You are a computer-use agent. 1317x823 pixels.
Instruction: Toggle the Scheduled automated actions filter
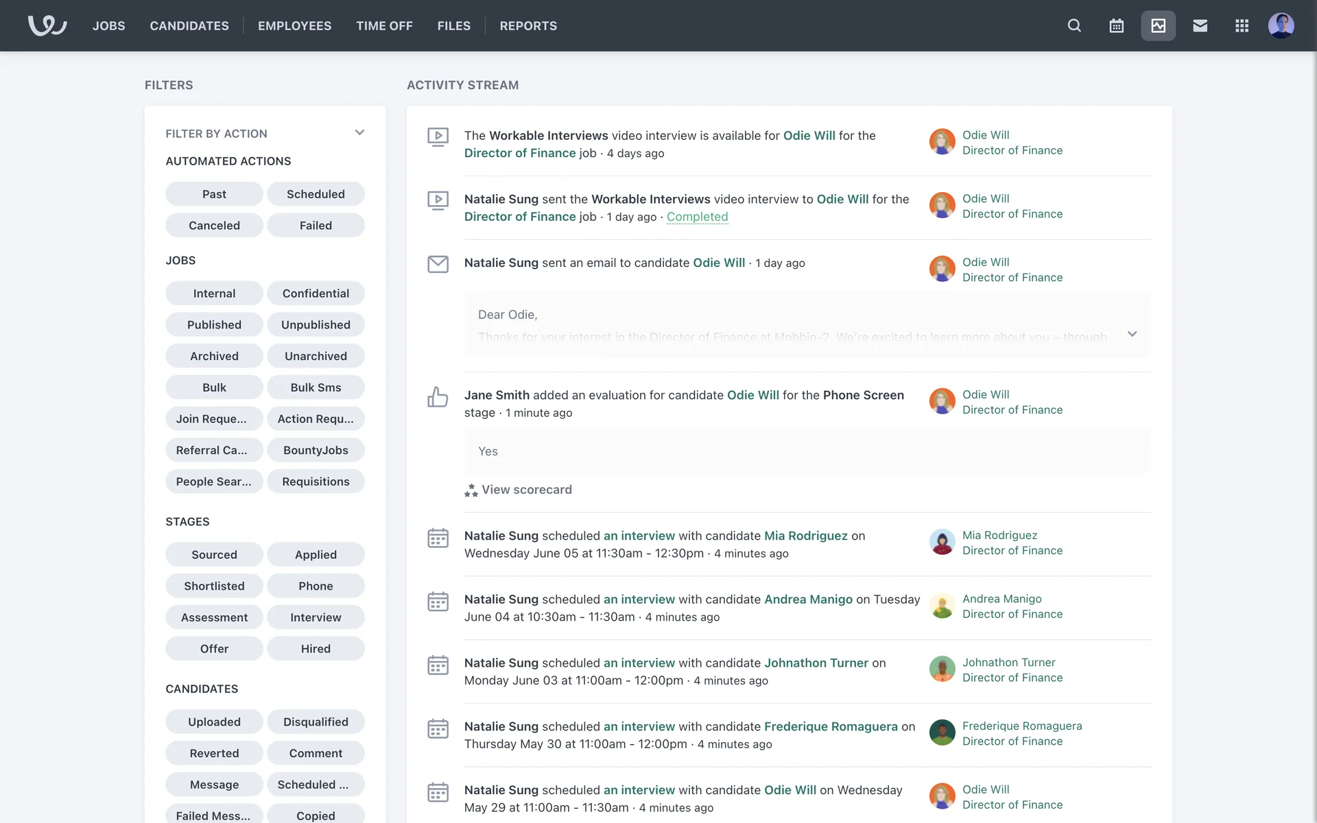(316, 194)
